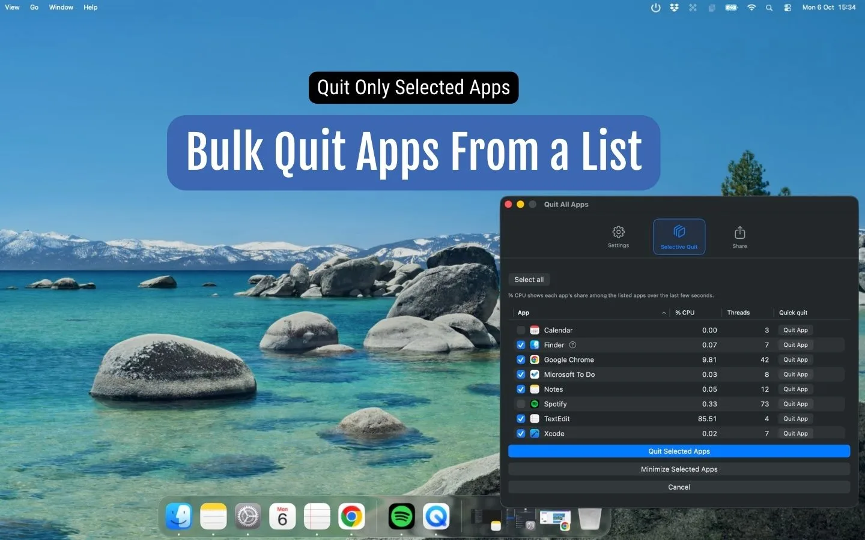865x540 pixels.
Task: Open the Go menu
Action: coord(34,7)
